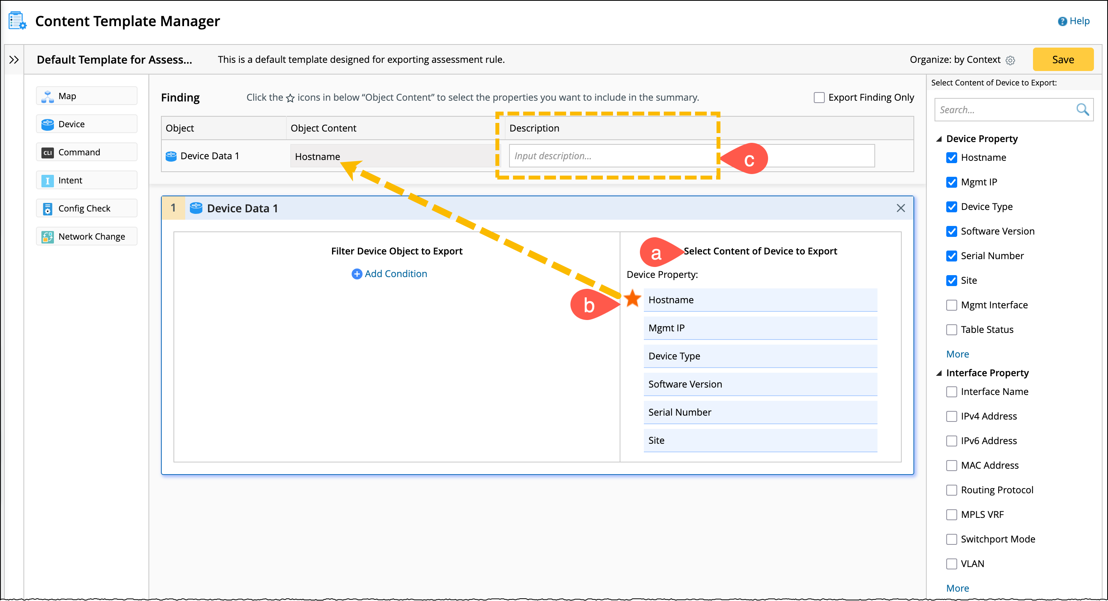Click the Network Change icon
The image size is (1108, 601).
[47, 237]
